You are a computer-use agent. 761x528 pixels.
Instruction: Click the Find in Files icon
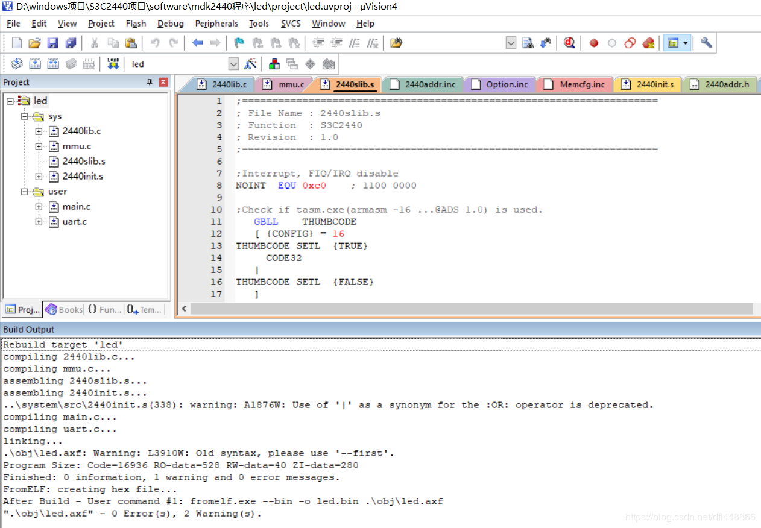point(528,43)
